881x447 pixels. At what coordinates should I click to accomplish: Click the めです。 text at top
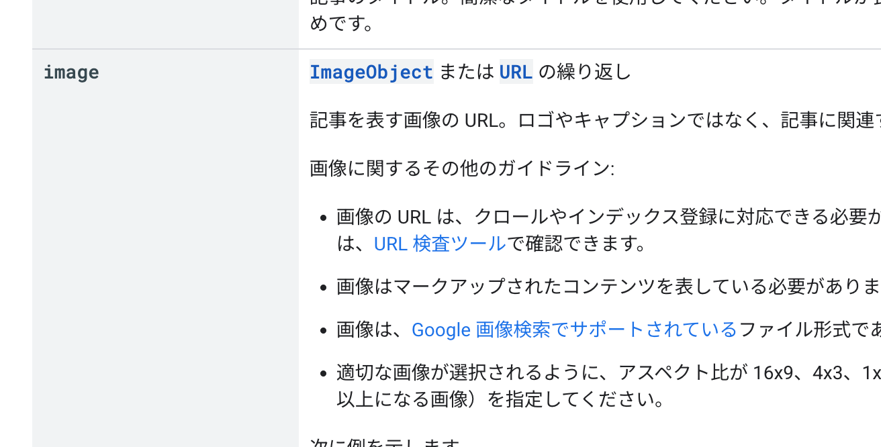[x=342, y=25]
